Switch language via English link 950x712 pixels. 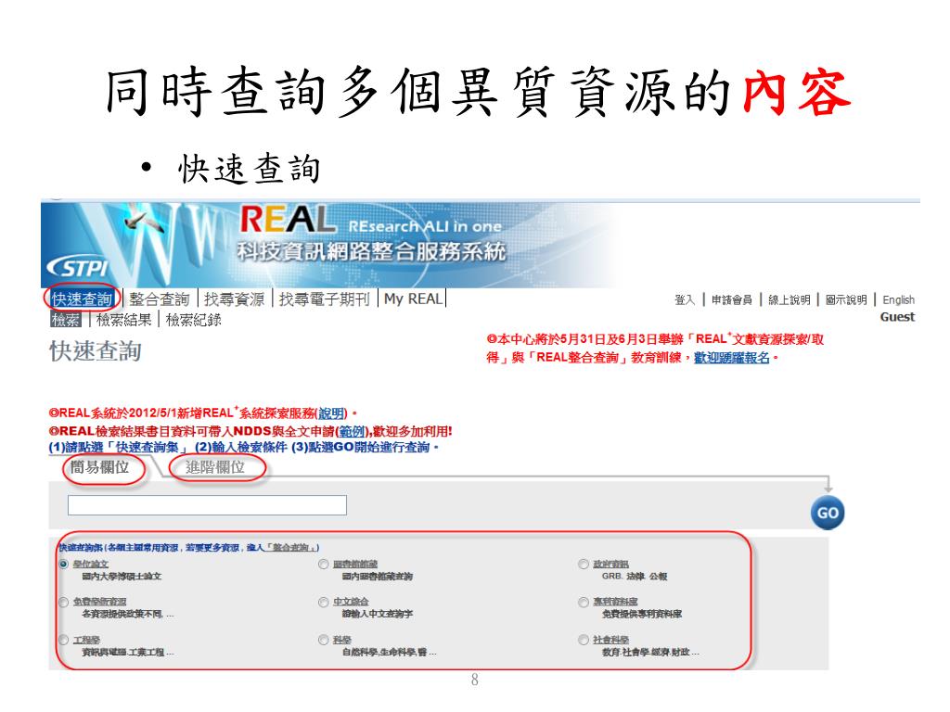click(898, 299)
